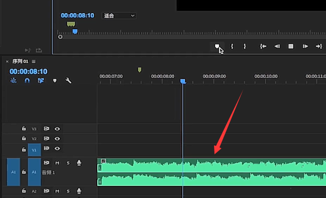
Task: Click the 00:00:10:00 mark on ruler
Action: click(x=266, y=76)
